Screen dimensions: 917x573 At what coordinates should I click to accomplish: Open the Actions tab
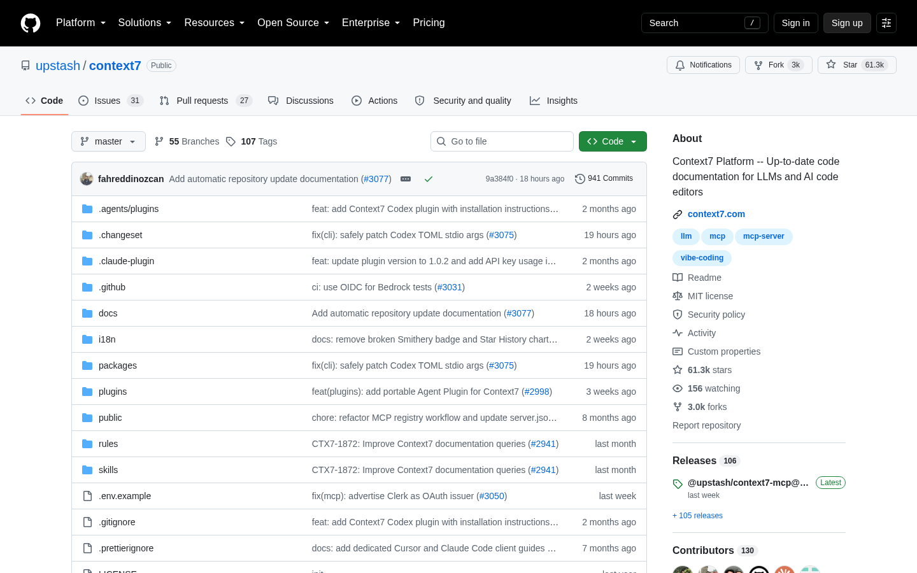[374, 101]
